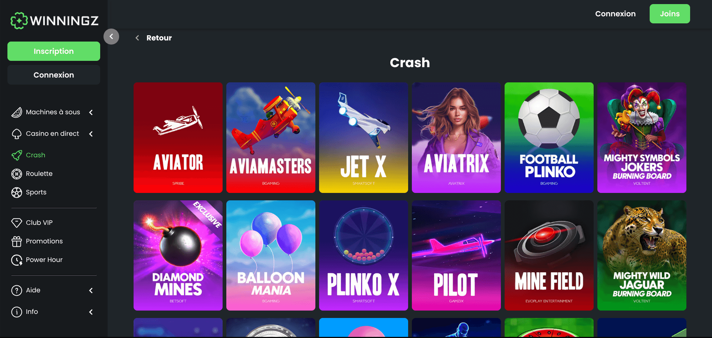
Task: Open the Roulette menu item
Action: pos(39,174)
